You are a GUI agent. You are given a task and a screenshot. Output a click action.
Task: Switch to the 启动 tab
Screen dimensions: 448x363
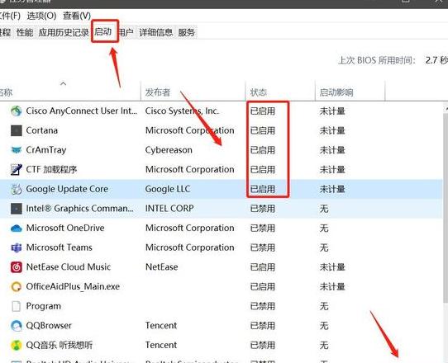(x=103, y=31)
